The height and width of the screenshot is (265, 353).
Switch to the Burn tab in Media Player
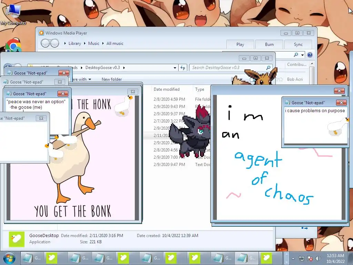coord(269,45)
